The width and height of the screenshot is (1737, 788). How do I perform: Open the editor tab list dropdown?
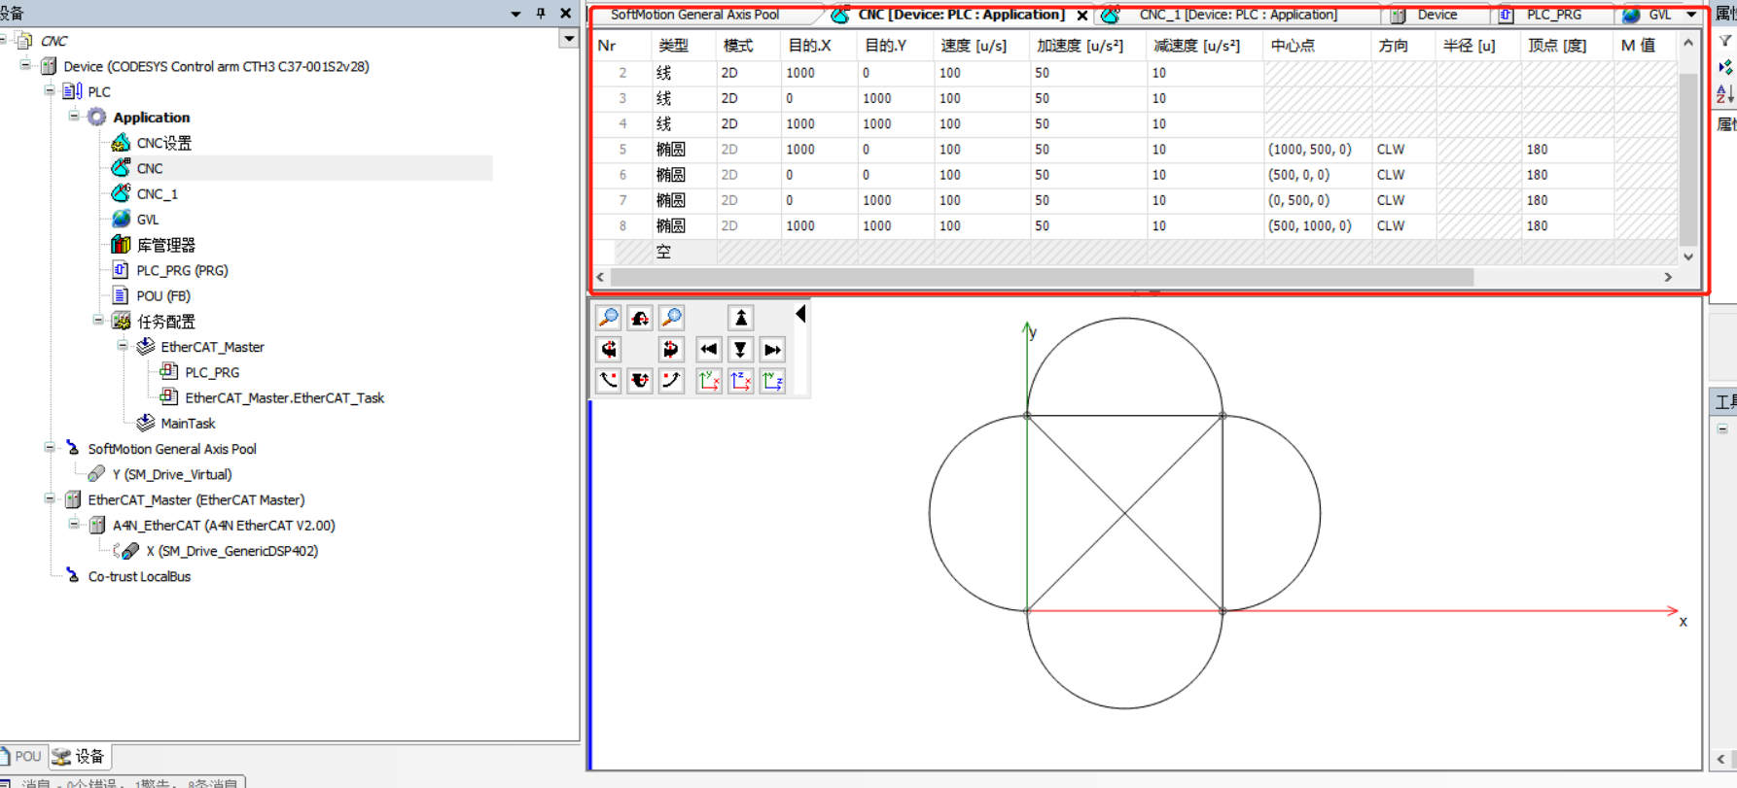[1691, 15]
